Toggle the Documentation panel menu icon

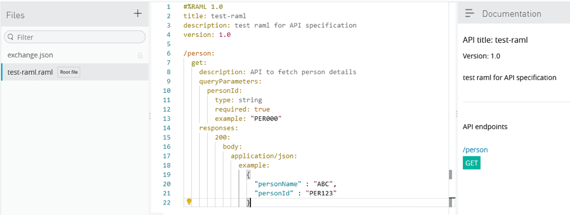[470, 13]
